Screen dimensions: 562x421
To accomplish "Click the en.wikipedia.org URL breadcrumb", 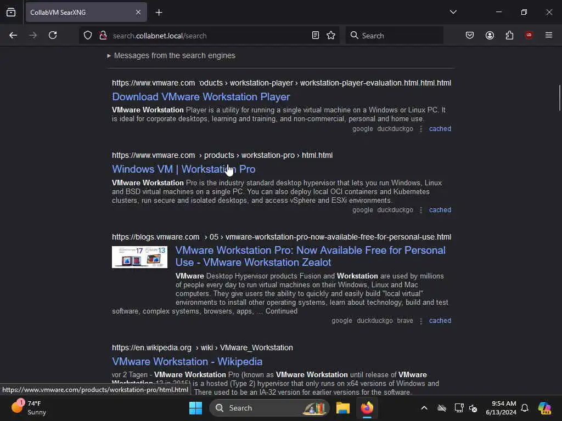I will coord(202,348).
